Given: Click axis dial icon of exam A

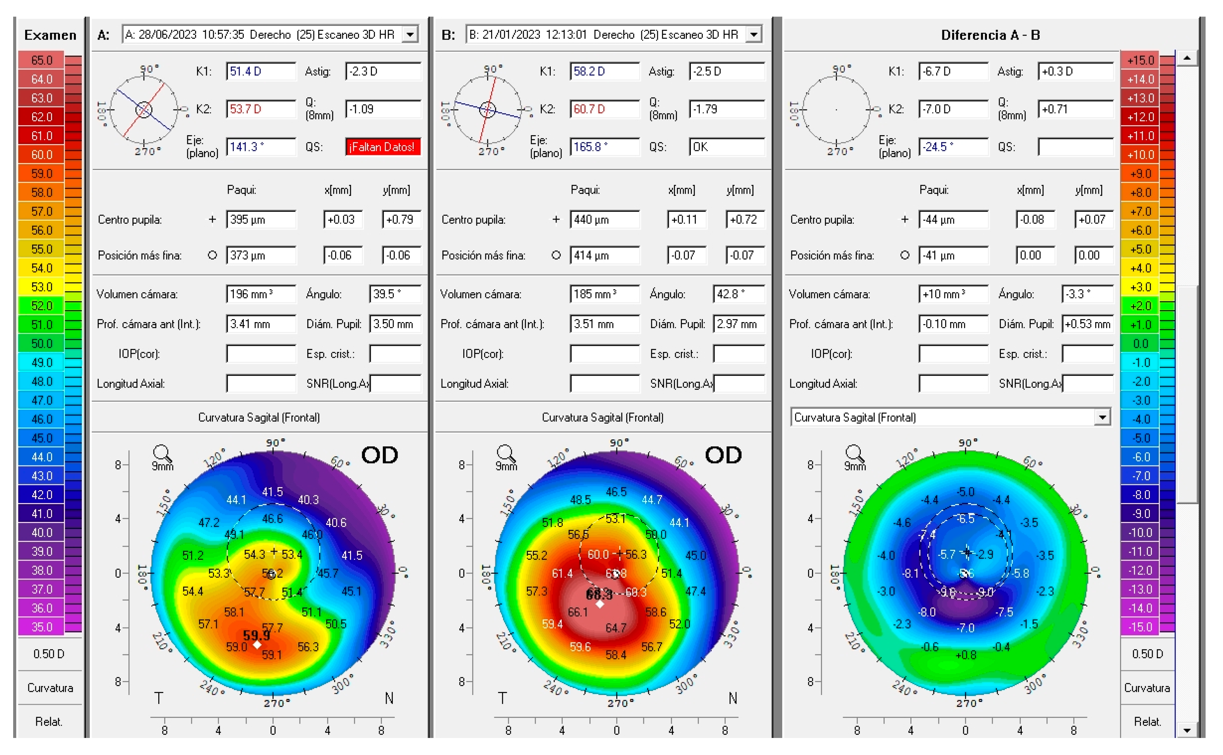Looking at the screenshot, I should 144,109.
